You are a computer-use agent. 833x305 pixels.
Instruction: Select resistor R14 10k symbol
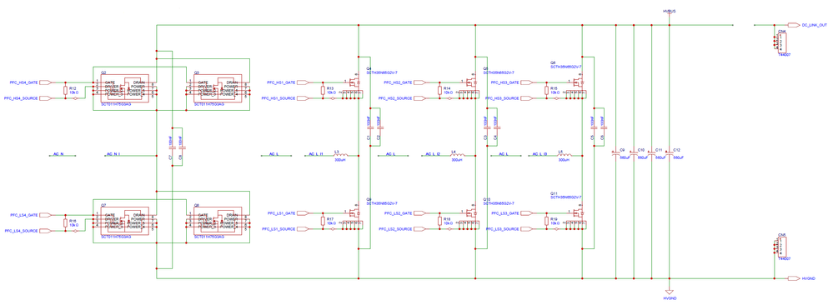point(439,90)
